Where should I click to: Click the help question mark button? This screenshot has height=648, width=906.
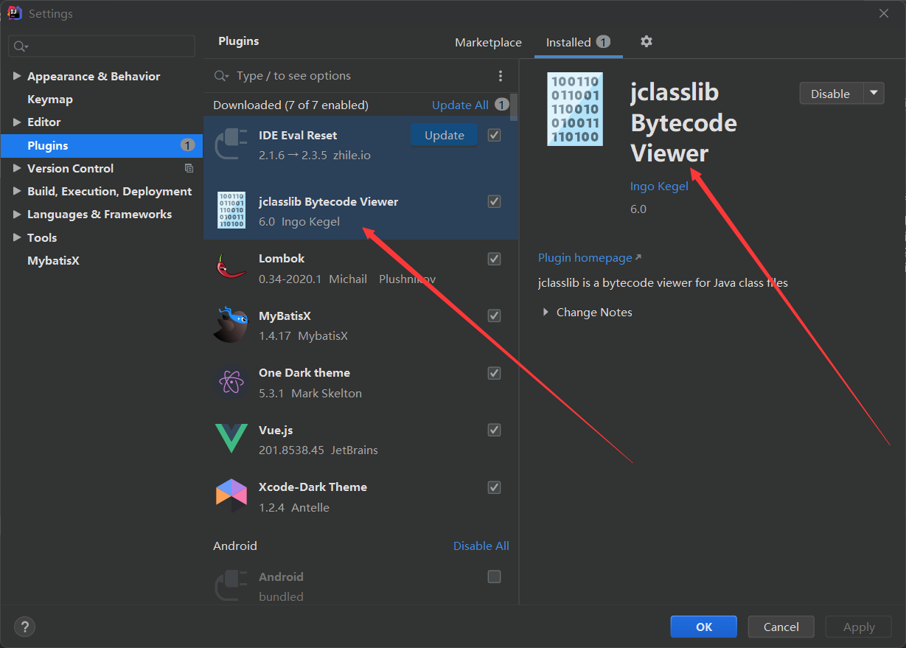click(x=24, y=627)
